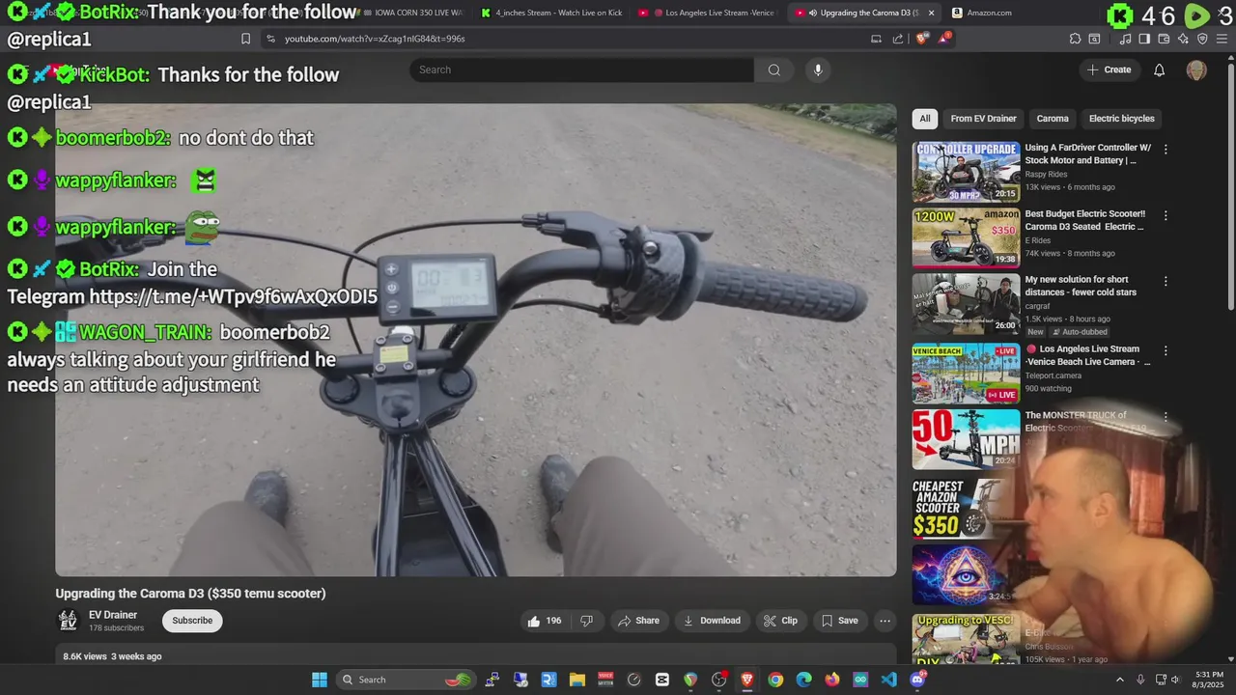Open options for My new solution video
1236x695 pixels.
(x=1166, y=282)
